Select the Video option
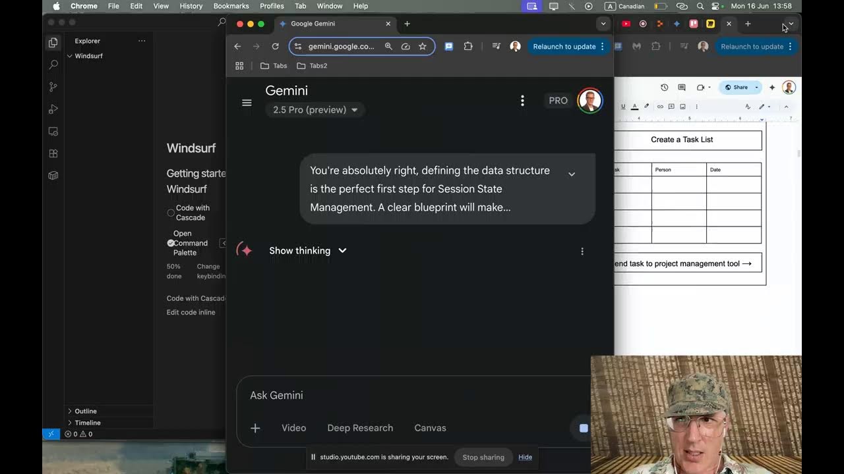Image resolution: width=844 pixels, height=474 pixels. tap(293, 428)
